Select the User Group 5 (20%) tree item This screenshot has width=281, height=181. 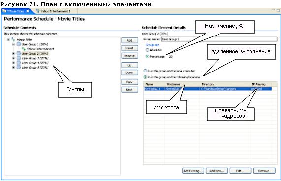click(x=35, y=68)
